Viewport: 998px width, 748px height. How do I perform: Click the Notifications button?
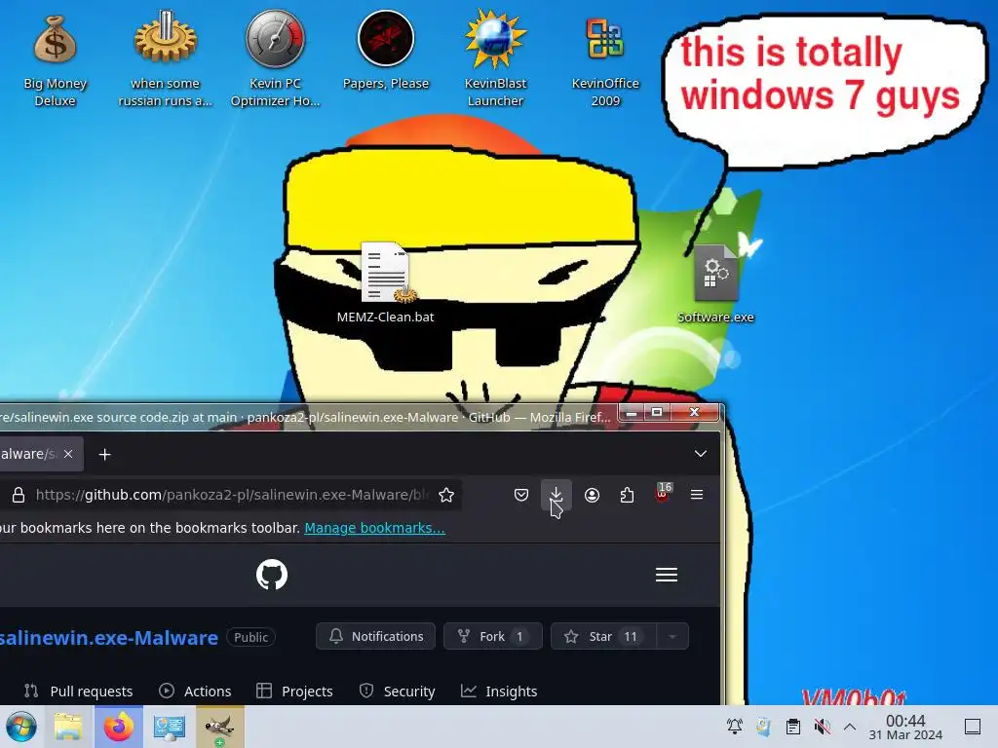click(x=375, y=636)
